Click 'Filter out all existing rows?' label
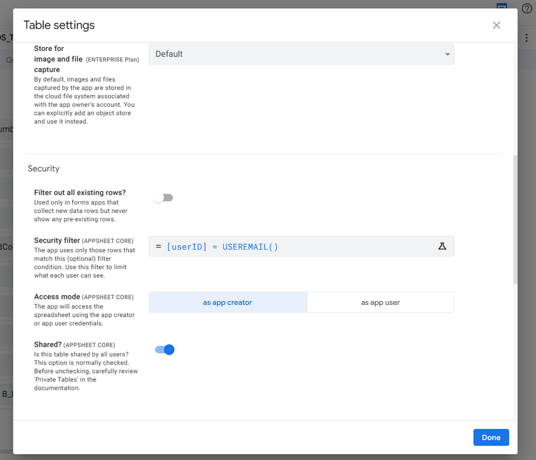 pos(80,193)
